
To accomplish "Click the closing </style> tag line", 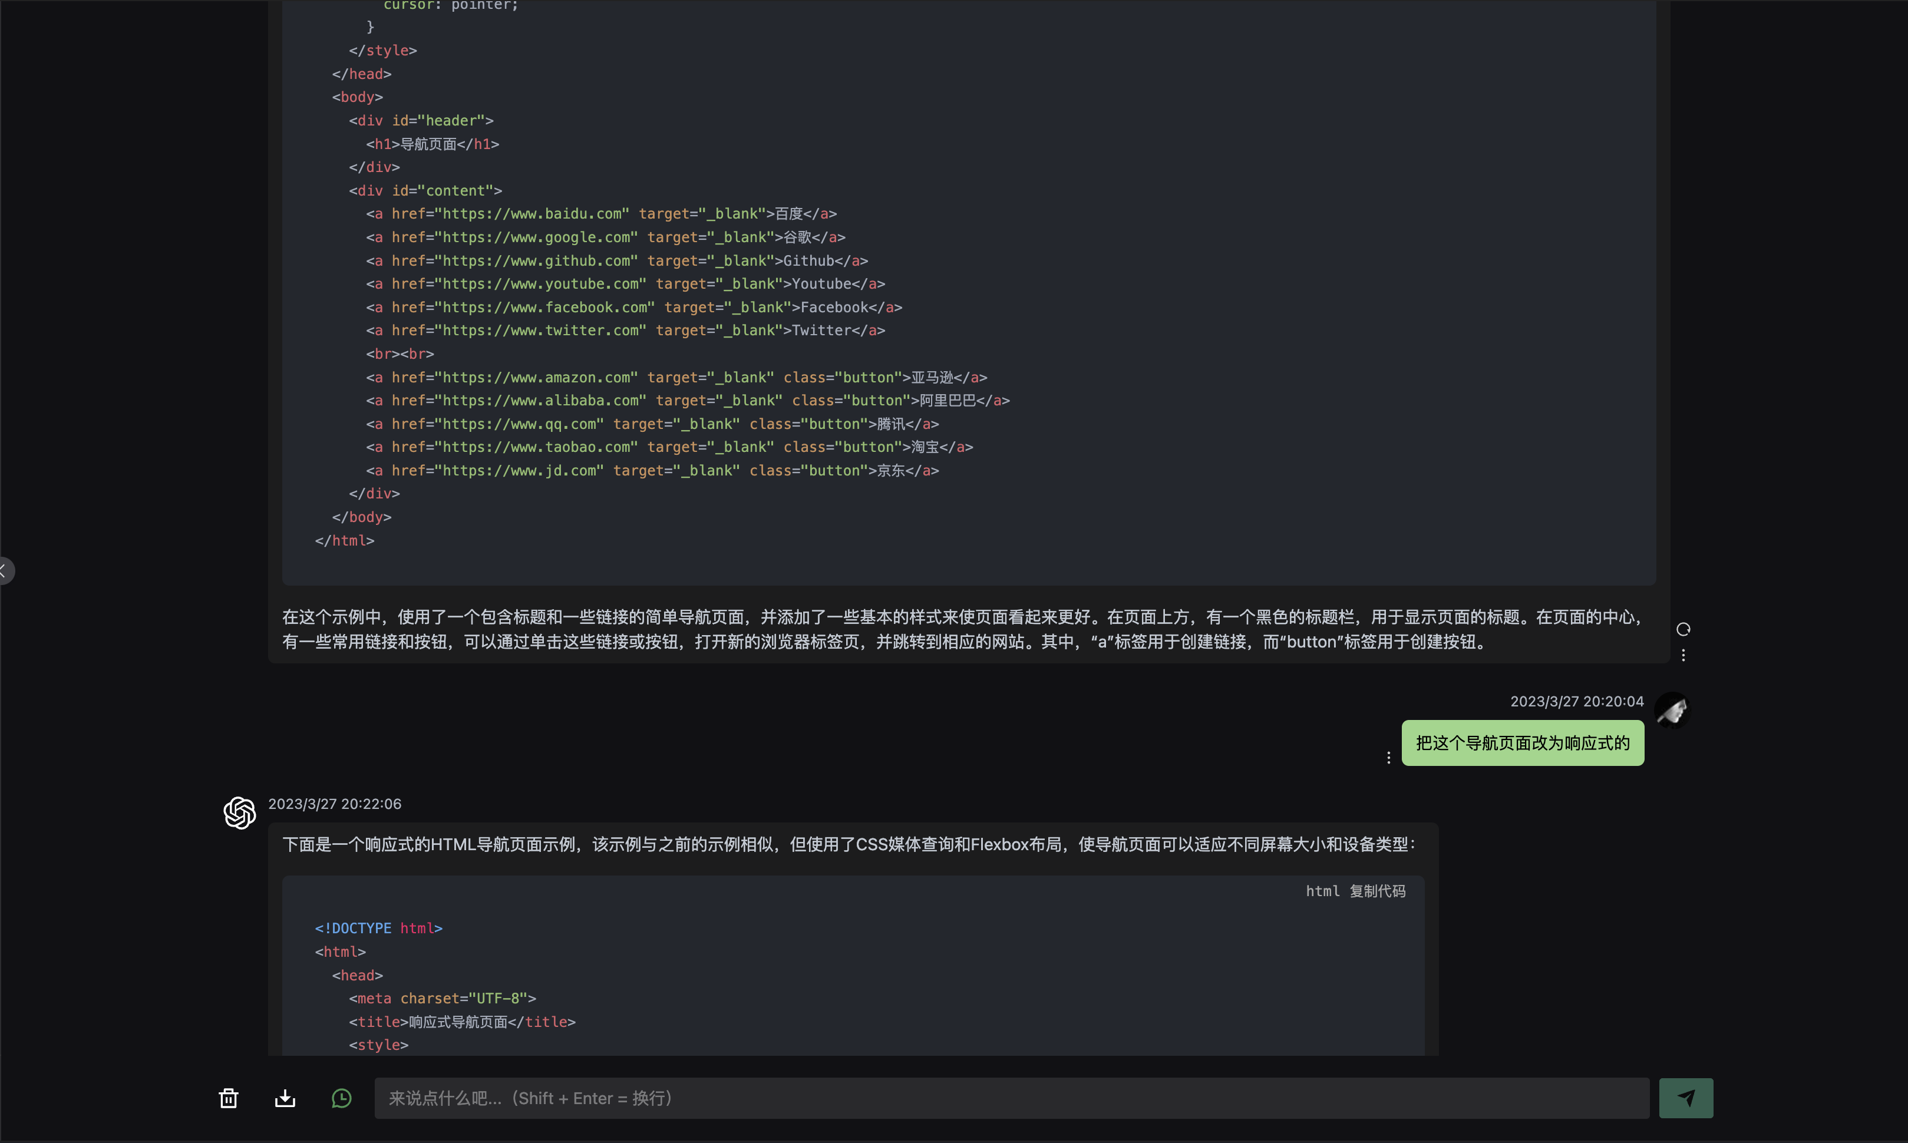I will point(383,51).
